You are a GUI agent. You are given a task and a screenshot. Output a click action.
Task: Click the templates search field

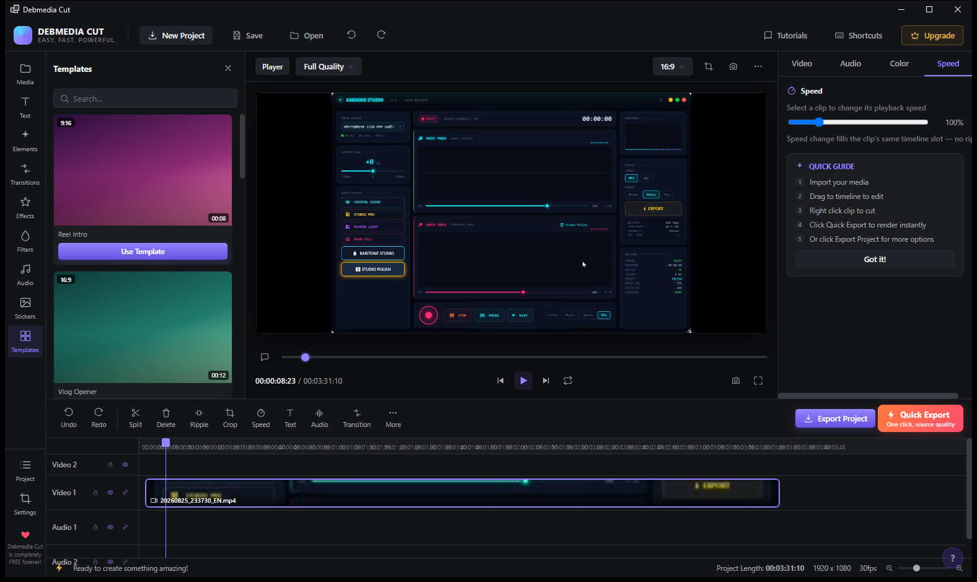(x=145, y=99)
